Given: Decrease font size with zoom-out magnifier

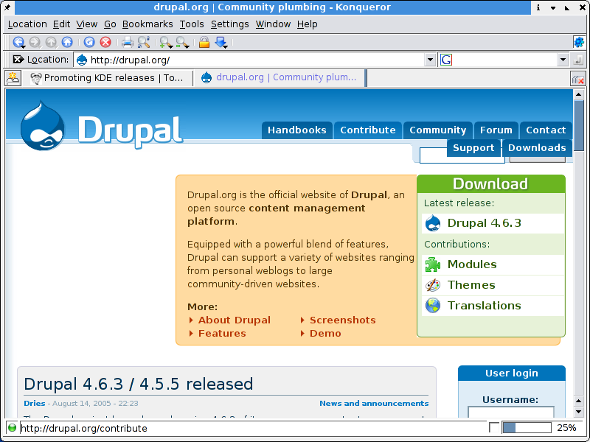Looking at the screenshot, I should pos(182,42).
